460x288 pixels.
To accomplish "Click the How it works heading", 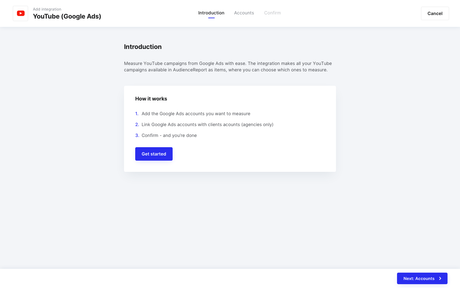I will (x=151, y=99).
